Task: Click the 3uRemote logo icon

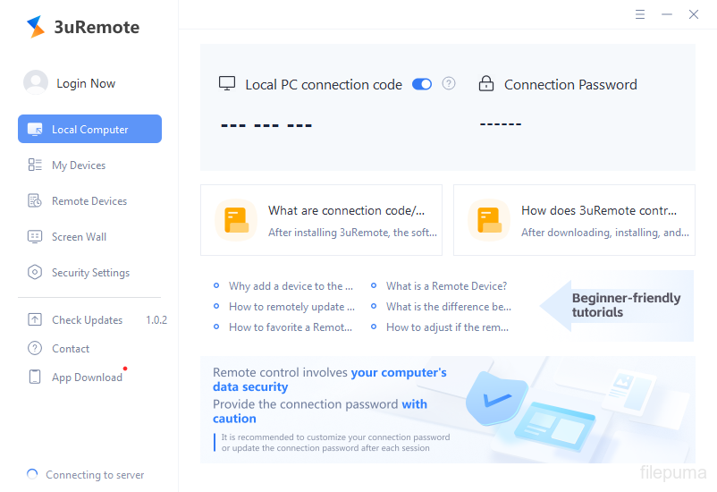Action: 36,27
